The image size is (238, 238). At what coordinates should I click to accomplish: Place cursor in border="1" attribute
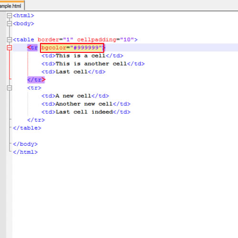(55, 40)
